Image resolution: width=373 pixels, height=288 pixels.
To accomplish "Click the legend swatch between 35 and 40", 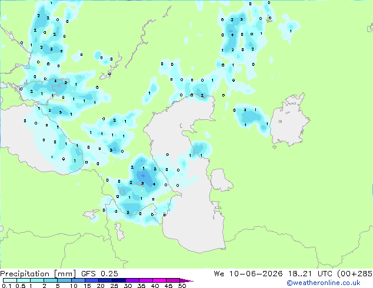I will (145, 280).
